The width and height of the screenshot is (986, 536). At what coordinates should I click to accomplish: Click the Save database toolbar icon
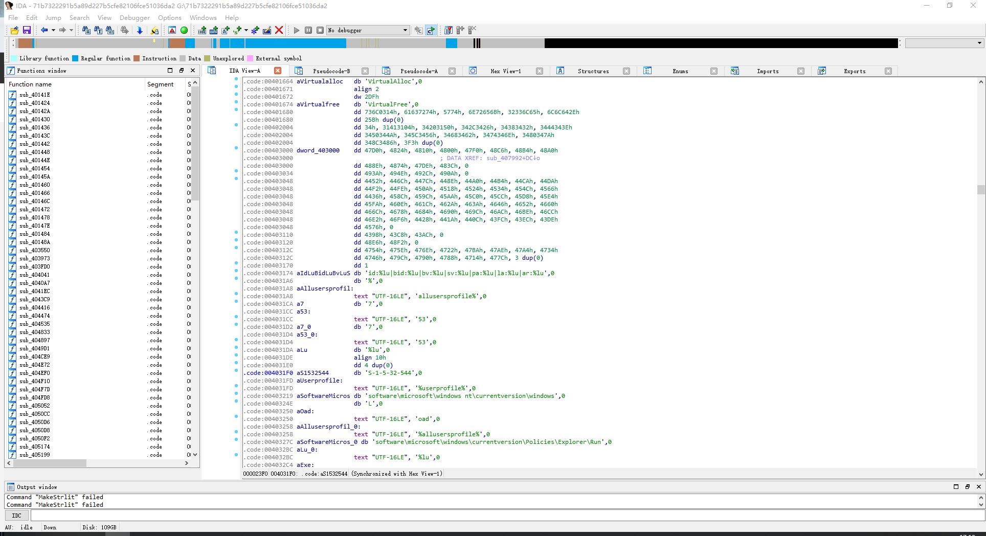pyautogui.click(x=27, y=30)
